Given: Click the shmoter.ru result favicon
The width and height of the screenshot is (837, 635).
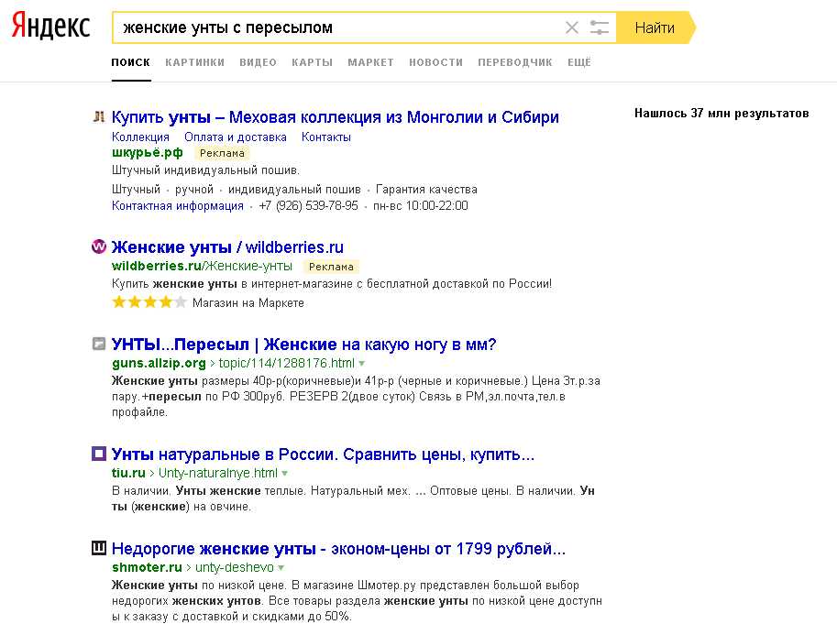Looking at the screenshot, I should (x=99, y=549).
